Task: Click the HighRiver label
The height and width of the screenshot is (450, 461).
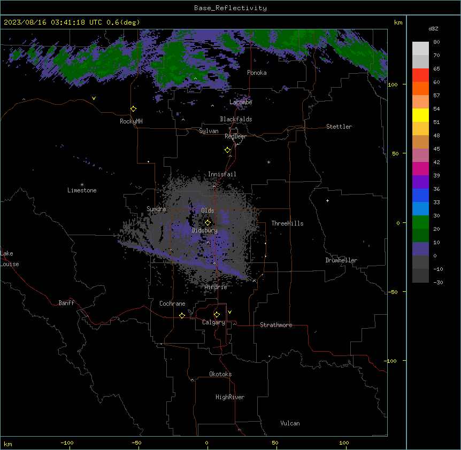Action: click(230, 397)
